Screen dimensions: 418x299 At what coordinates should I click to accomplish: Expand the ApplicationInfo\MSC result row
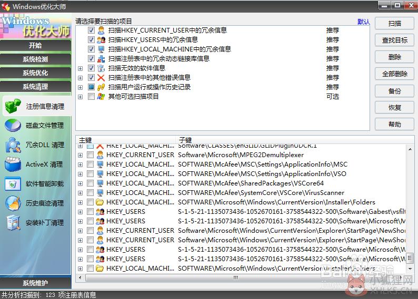click(x=80, y=165)
